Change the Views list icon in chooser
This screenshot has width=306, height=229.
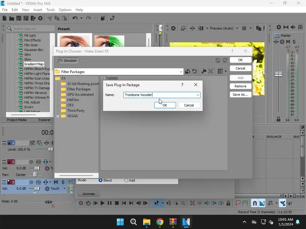[220, 72]
